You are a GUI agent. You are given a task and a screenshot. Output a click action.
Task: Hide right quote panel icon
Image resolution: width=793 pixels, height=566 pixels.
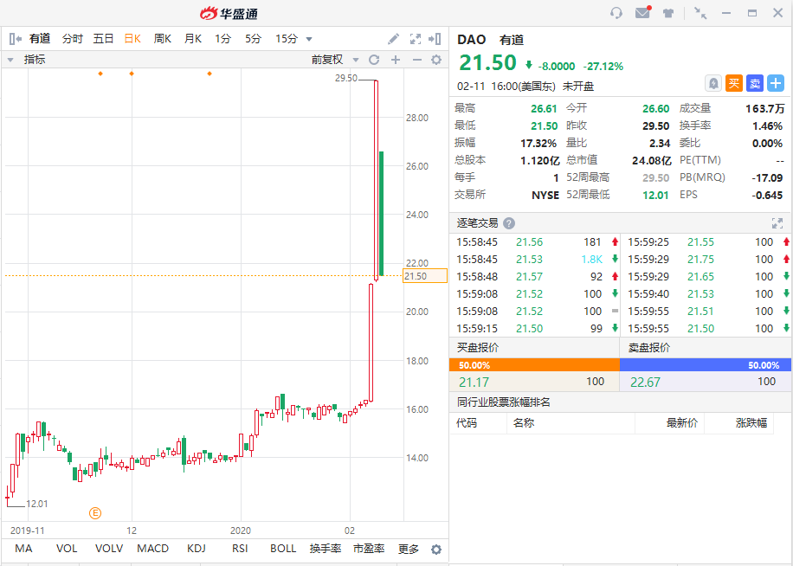435,38
